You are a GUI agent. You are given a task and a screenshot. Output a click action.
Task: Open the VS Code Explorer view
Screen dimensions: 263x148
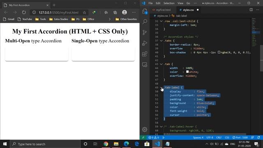point(145,11)
